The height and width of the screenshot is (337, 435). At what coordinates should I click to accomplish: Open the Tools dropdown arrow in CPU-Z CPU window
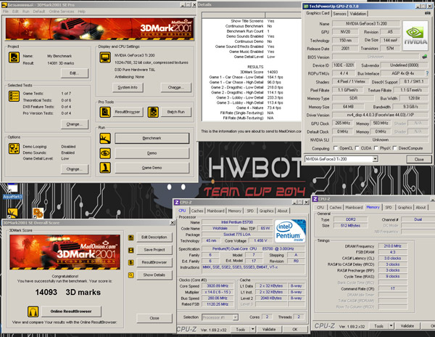pos(252,329)
